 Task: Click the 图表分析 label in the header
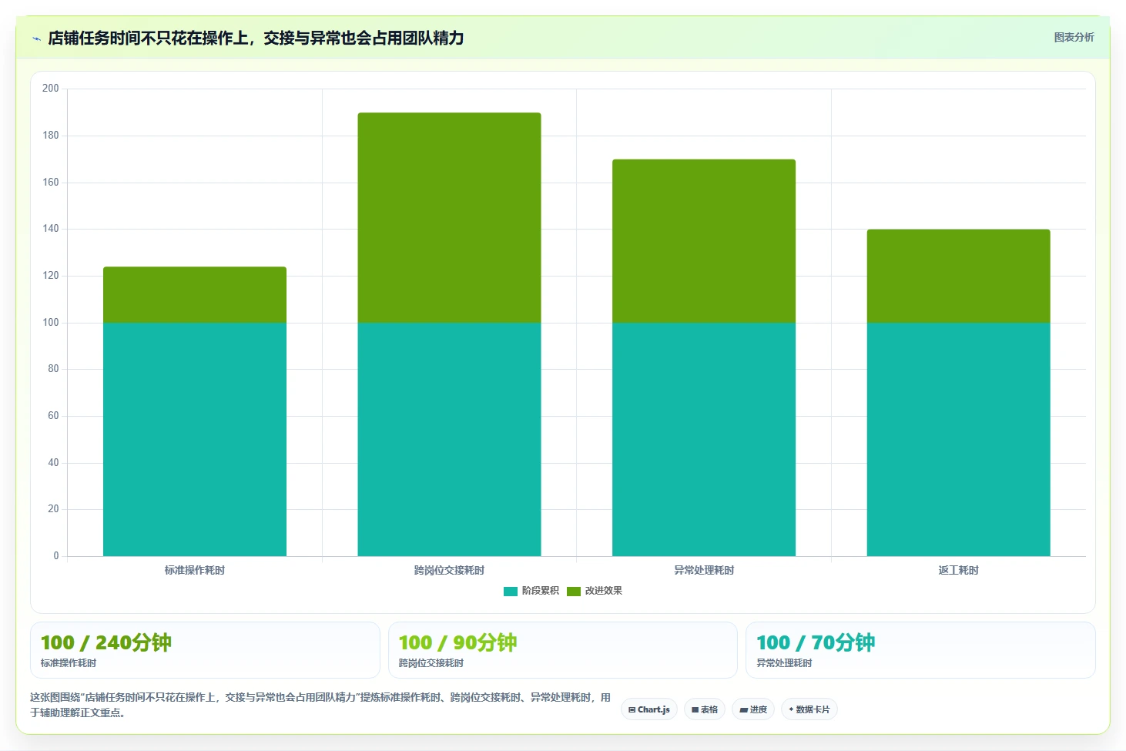pos(1074,37)
